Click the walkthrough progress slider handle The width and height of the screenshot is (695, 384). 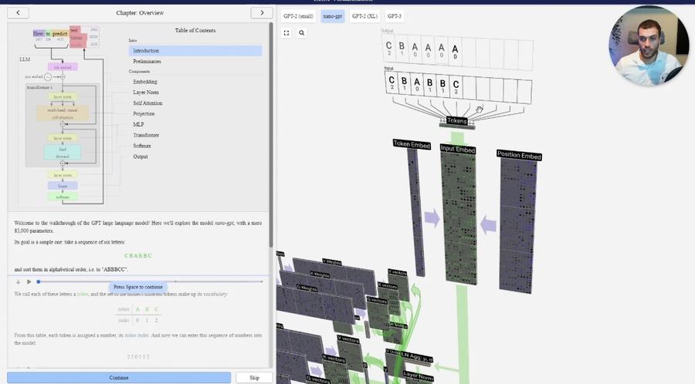pos(39,281)
